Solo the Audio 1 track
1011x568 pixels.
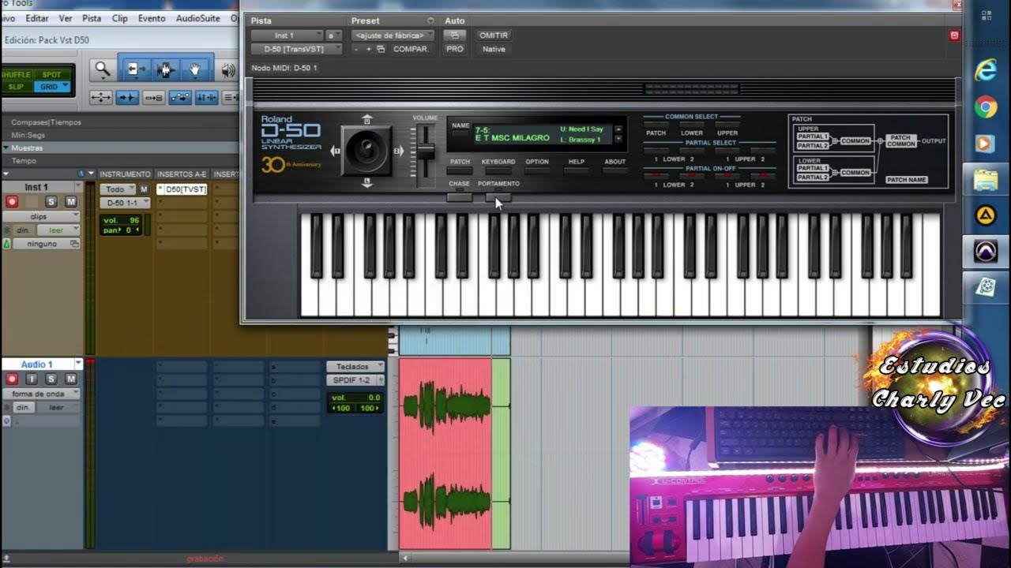point(51,379)
